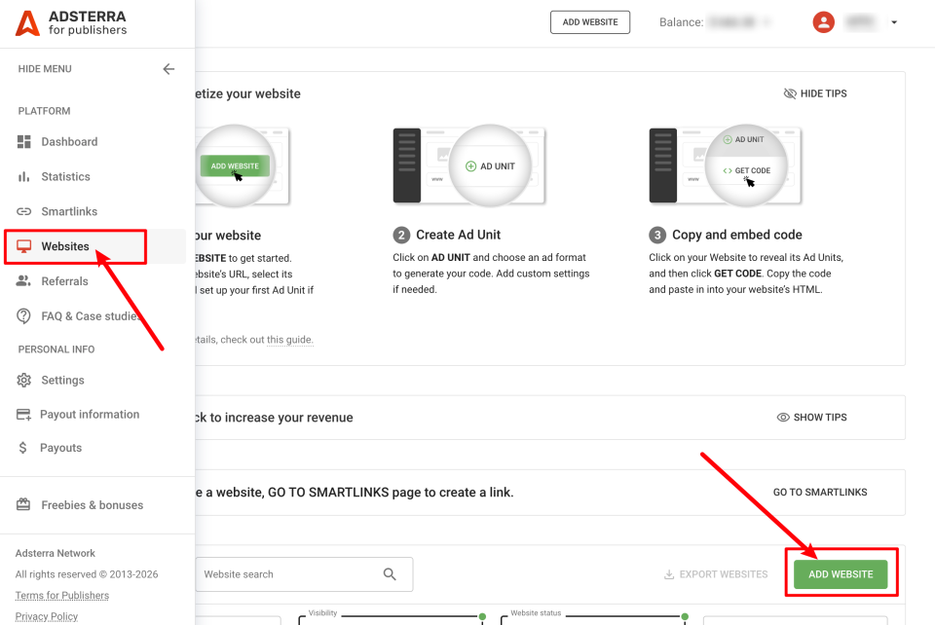Click the Websites monitor icon
Screen dimensions: 935x625
[x=23, y=246]
